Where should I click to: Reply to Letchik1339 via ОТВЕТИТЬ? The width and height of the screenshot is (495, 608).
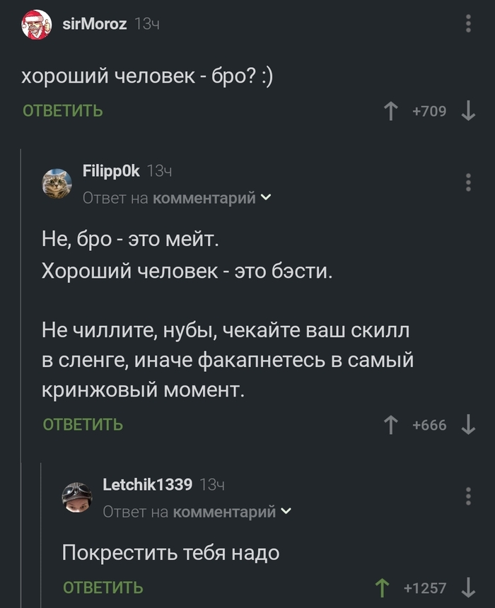point(103,587)
